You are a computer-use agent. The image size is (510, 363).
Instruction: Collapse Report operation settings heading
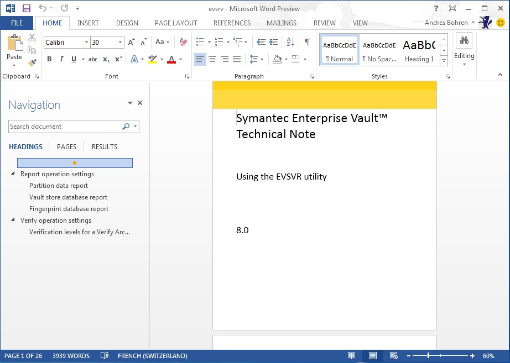click(x=13, y=173)
